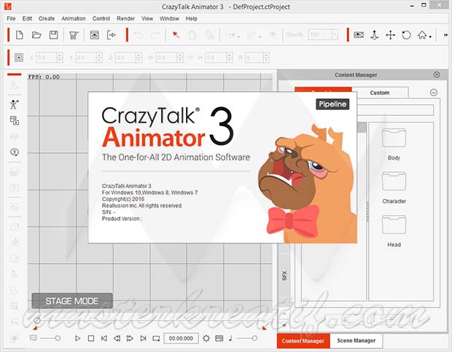
Task: Reset the view with home icon
Action: [422, 35]
